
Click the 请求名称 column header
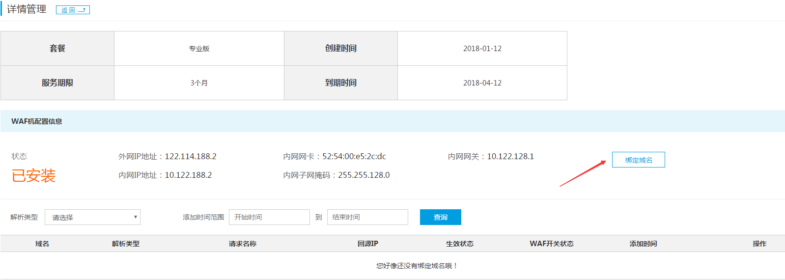pyautogui.click(x=243, y=244)
